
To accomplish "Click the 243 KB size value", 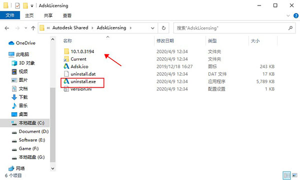I will point(267,67).
